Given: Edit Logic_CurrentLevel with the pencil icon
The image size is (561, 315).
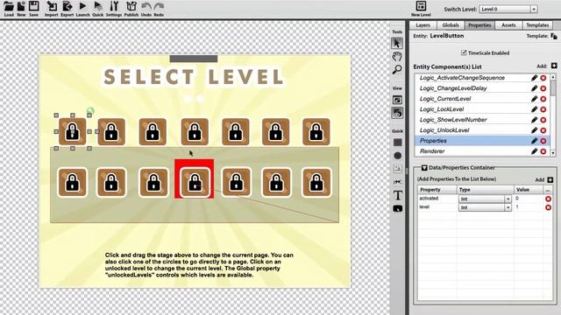Looking at the screenshot, I should tap(534, 99).
